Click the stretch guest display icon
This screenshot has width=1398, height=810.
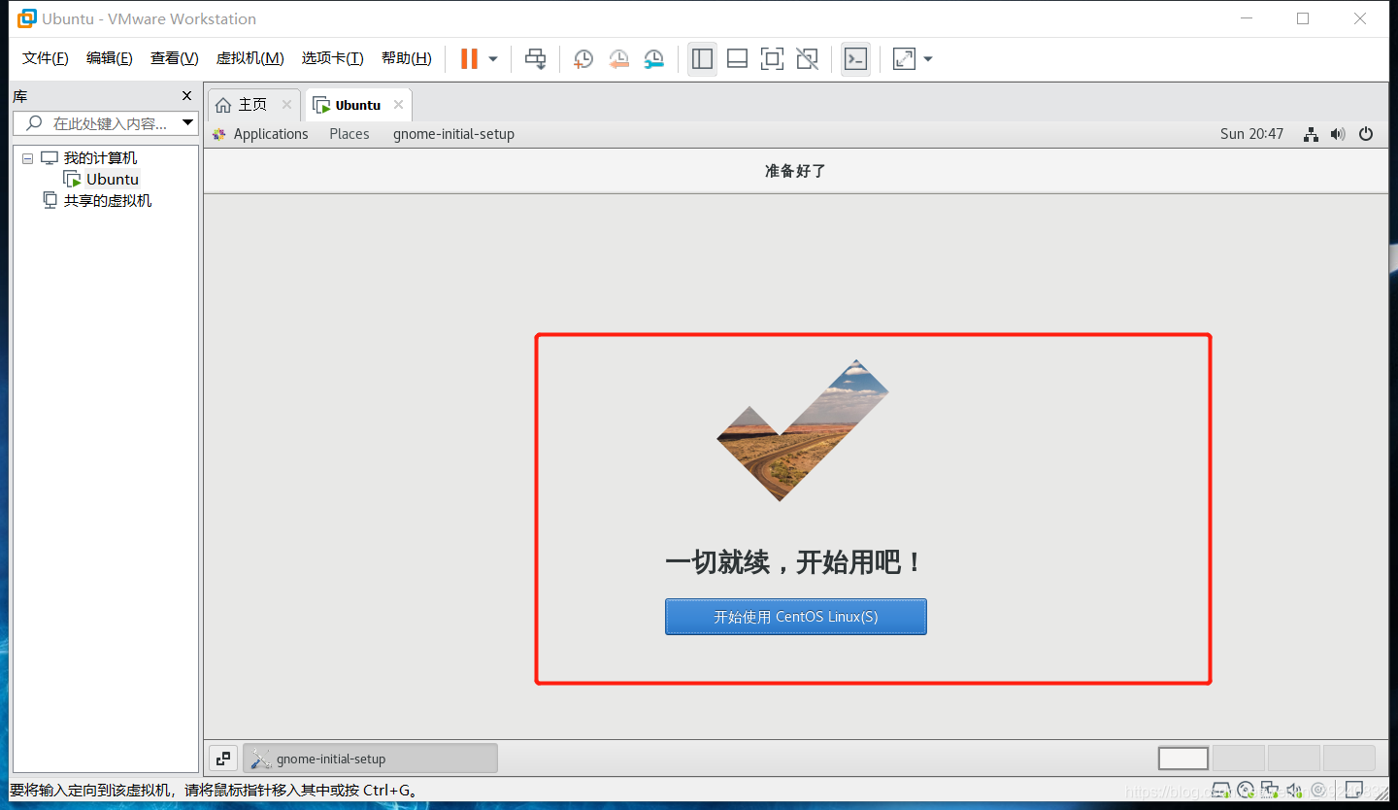click(904, 58)
